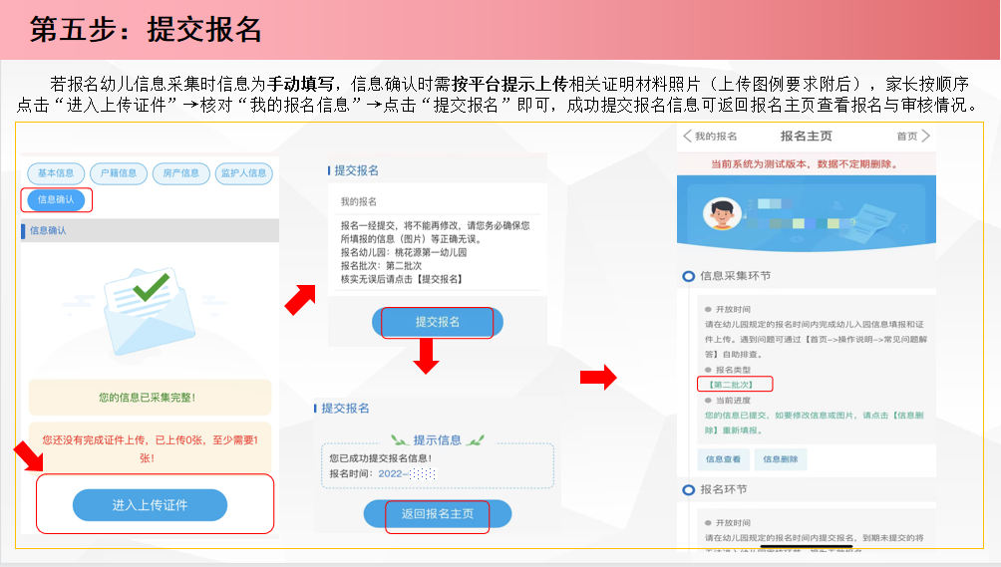Click the envelope checkmark illustration
Image resolution: width=1001 pixels, height=567 pixels.
tap(149, 310)
